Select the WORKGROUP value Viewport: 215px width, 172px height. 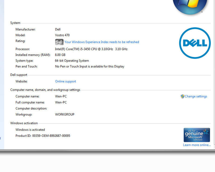pyautogui.click(x=65, y=114)
